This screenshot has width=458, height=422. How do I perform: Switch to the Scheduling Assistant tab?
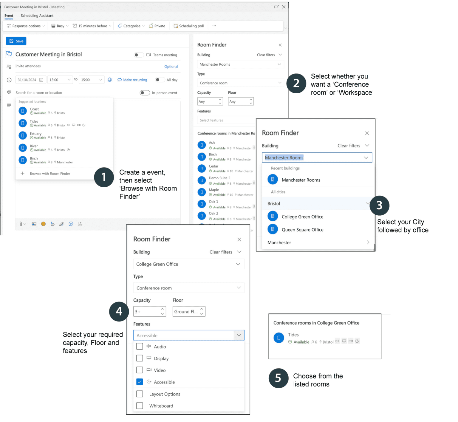point(37,16)
